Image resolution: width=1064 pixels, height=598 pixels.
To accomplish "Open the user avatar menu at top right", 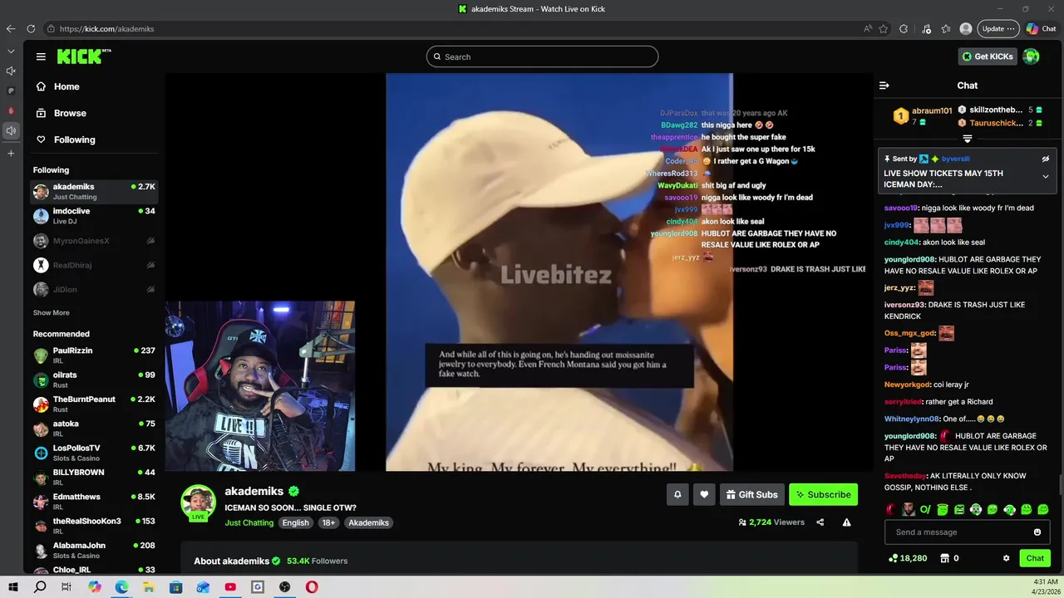I will click(1031, 56).
